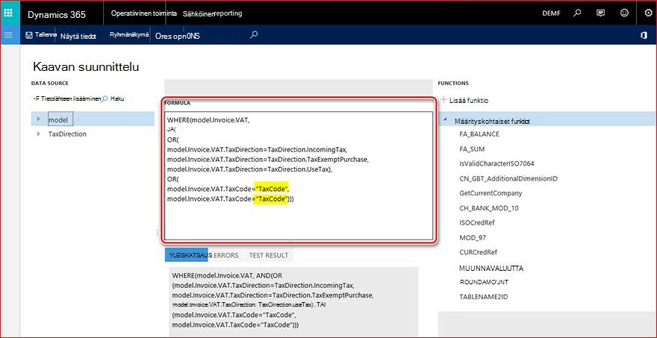Click the Office icon in action bar
Image resolution: width=657 pixels, height=338 pixels.
coord(644,36)
